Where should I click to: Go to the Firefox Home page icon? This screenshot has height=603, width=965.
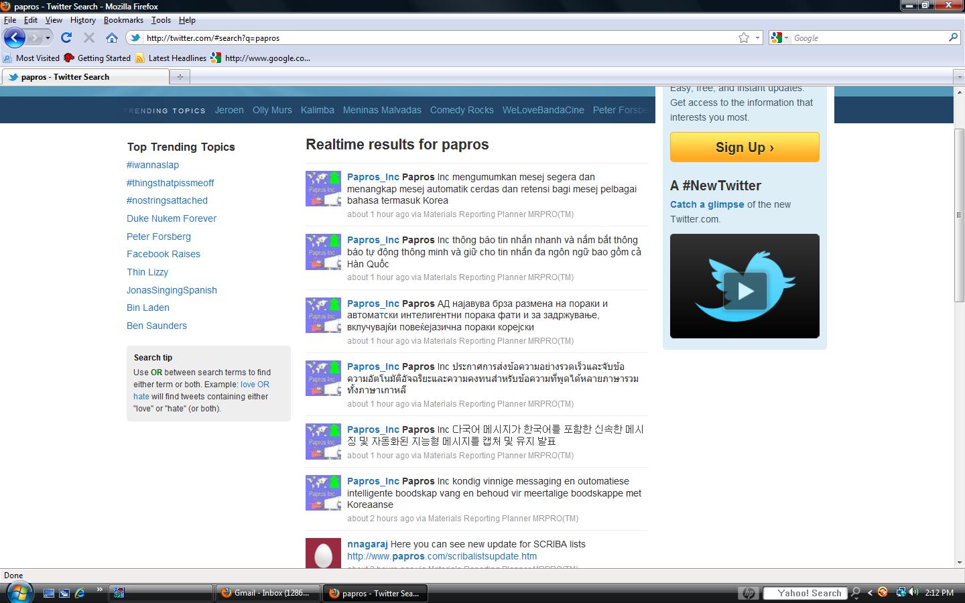point(112,38)
